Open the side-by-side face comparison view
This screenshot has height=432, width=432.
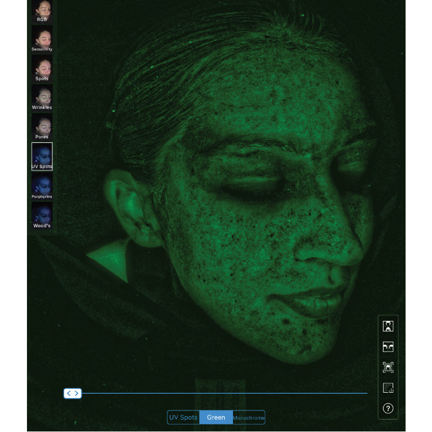coord(388,347)
